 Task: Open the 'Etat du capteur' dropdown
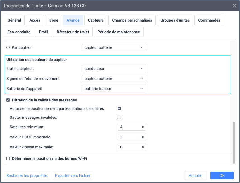coord(114,68)
